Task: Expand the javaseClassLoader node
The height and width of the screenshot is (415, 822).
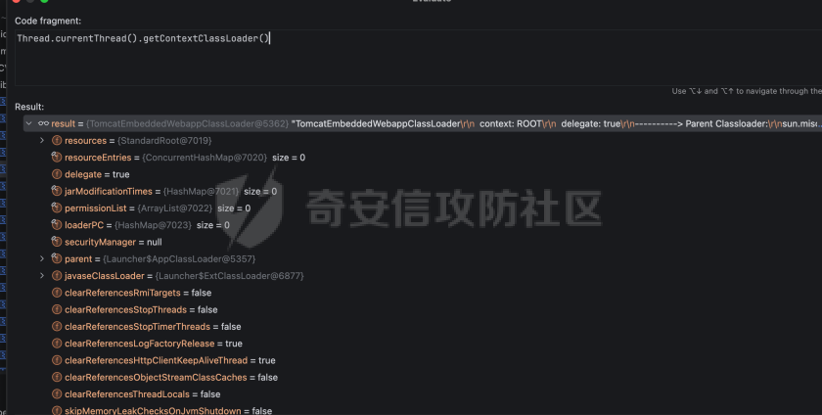Action: coord(42,276)
